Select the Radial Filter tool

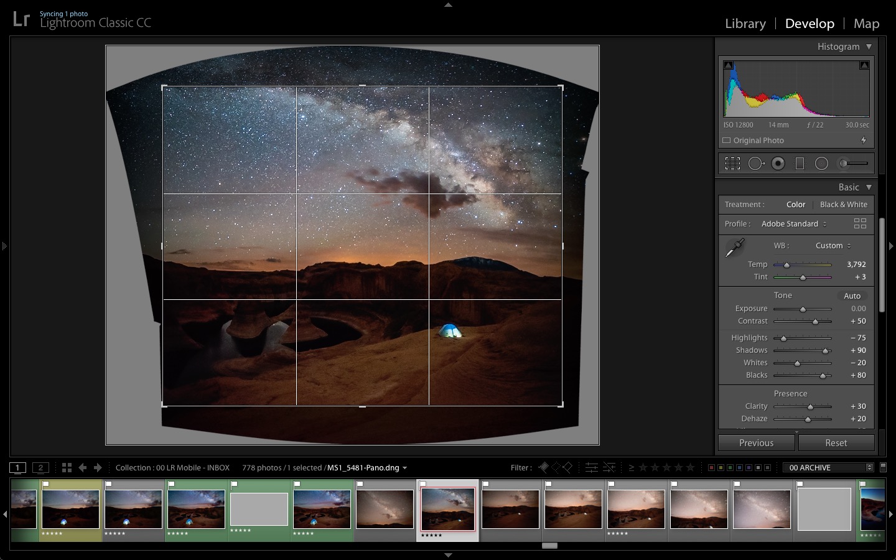tap(821, 163)
